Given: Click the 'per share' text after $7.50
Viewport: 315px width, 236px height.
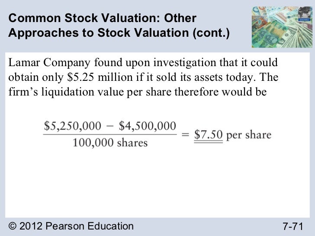Looking at the screenshot, I should [249, 134].
